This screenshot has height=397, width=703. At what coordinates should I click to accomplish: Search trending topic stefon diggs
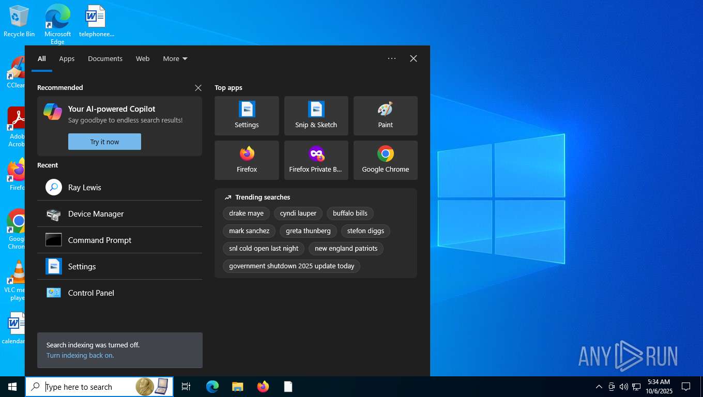(365, 231)
